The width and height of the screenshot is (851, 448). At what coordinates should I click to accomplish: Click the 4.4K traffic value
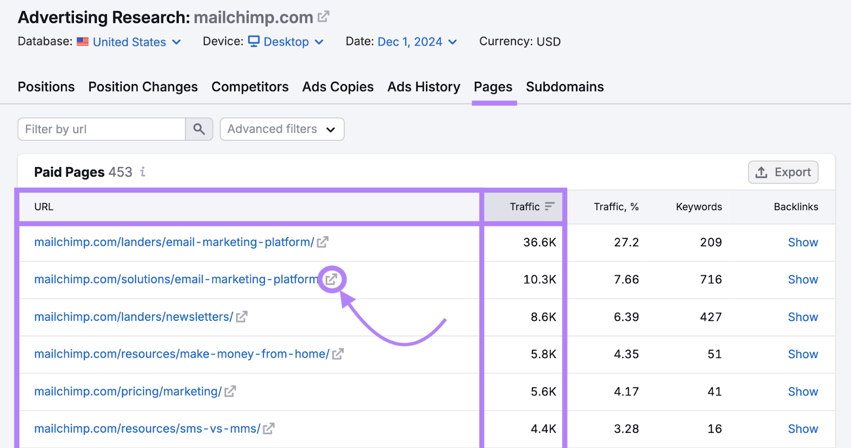[x=544, y=428]
